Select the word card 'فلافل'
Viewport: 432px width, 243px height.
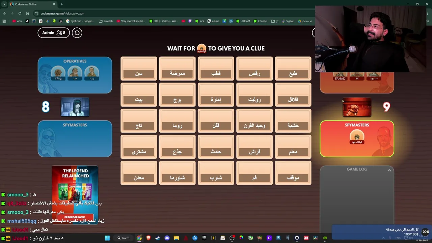(293, 95)
